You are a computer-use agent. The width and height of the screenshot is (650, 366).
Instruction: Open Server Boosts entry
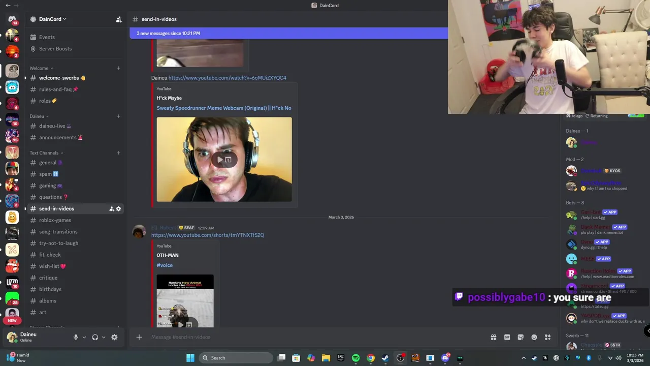point(55,49)
